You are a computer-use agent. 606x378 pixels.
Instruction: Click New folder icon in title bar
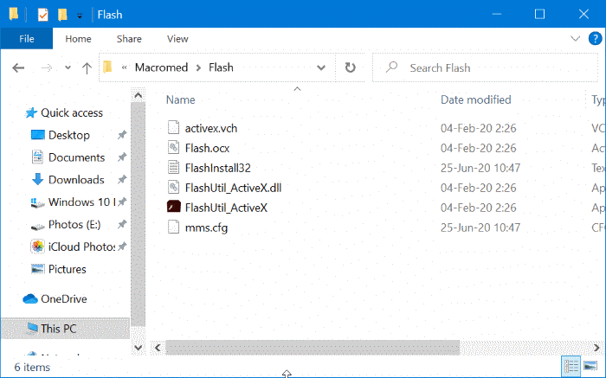(x=62, y=15)
